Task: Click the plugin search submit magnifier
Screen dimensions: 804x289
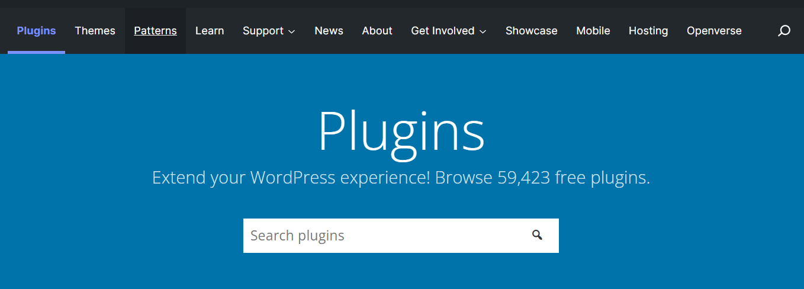Action: [537, 235]
